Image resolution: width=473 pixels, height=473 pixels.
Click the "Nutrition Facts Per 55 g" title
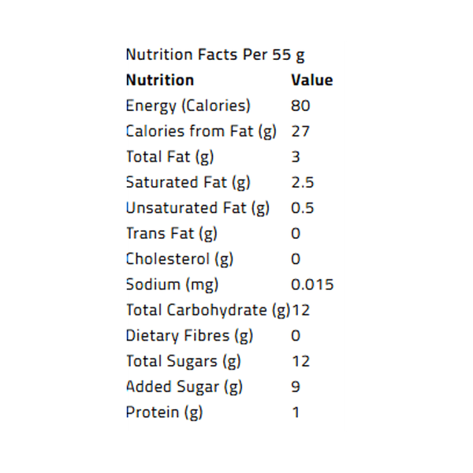pos(215,54)
